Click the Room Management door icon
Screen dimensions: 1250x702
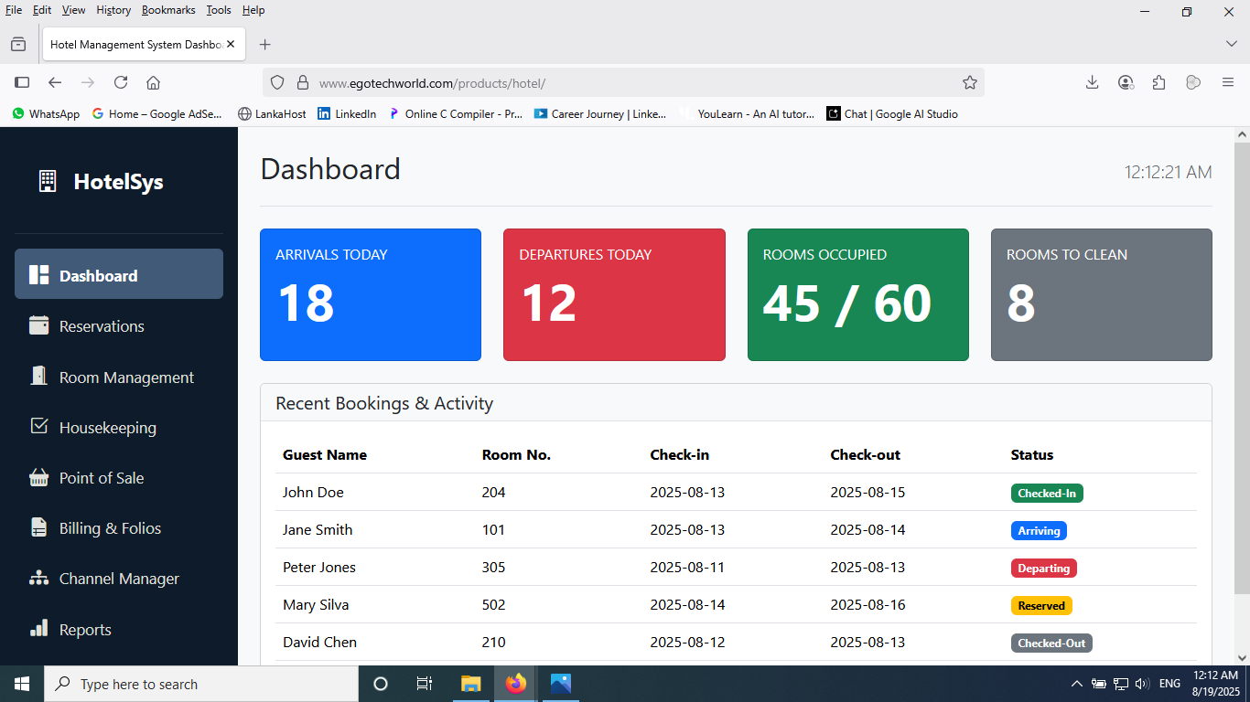[38, 377]
